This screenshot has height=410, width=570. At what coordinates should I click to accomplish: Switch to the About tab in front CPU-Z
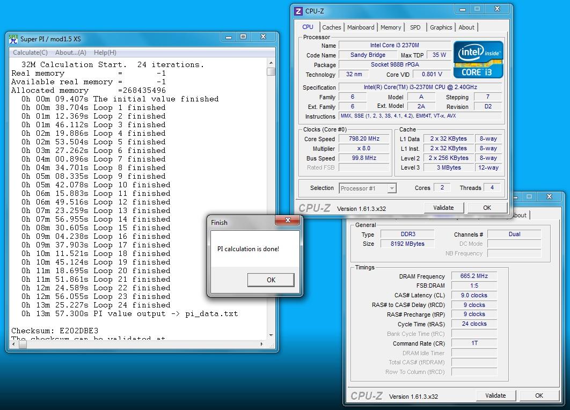coord(466,27)
